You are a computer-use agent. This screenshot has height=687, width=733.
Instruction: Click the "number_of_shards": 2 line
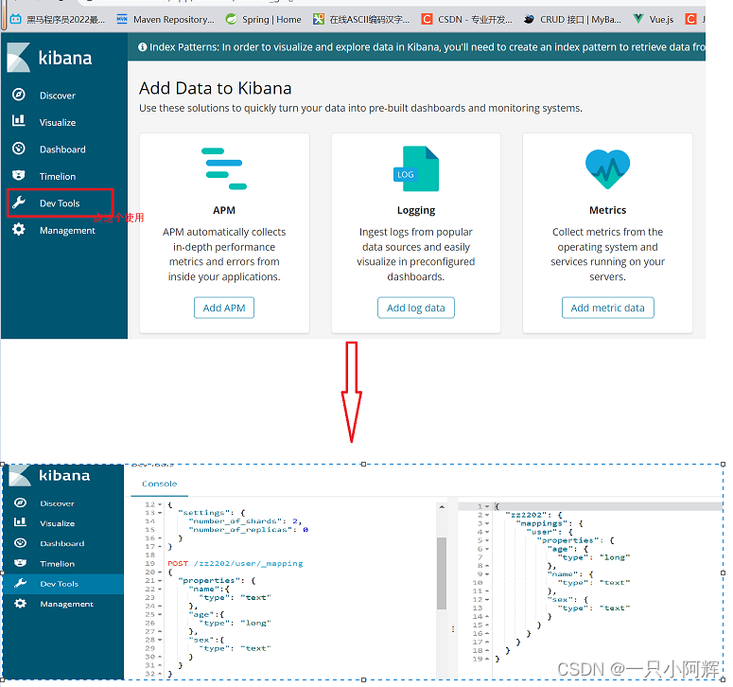245,521
